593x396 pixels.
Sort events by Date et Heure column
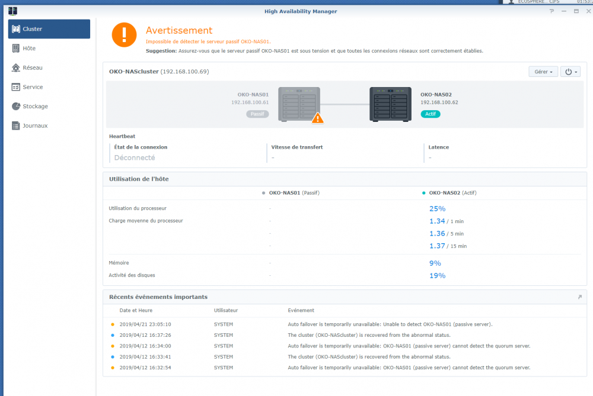[x=136, y=311]
